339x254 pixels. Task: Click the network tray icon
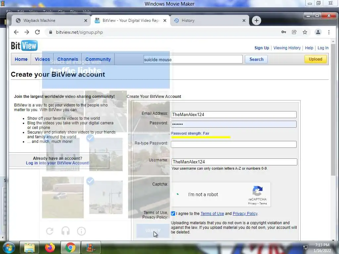[306, 247]
